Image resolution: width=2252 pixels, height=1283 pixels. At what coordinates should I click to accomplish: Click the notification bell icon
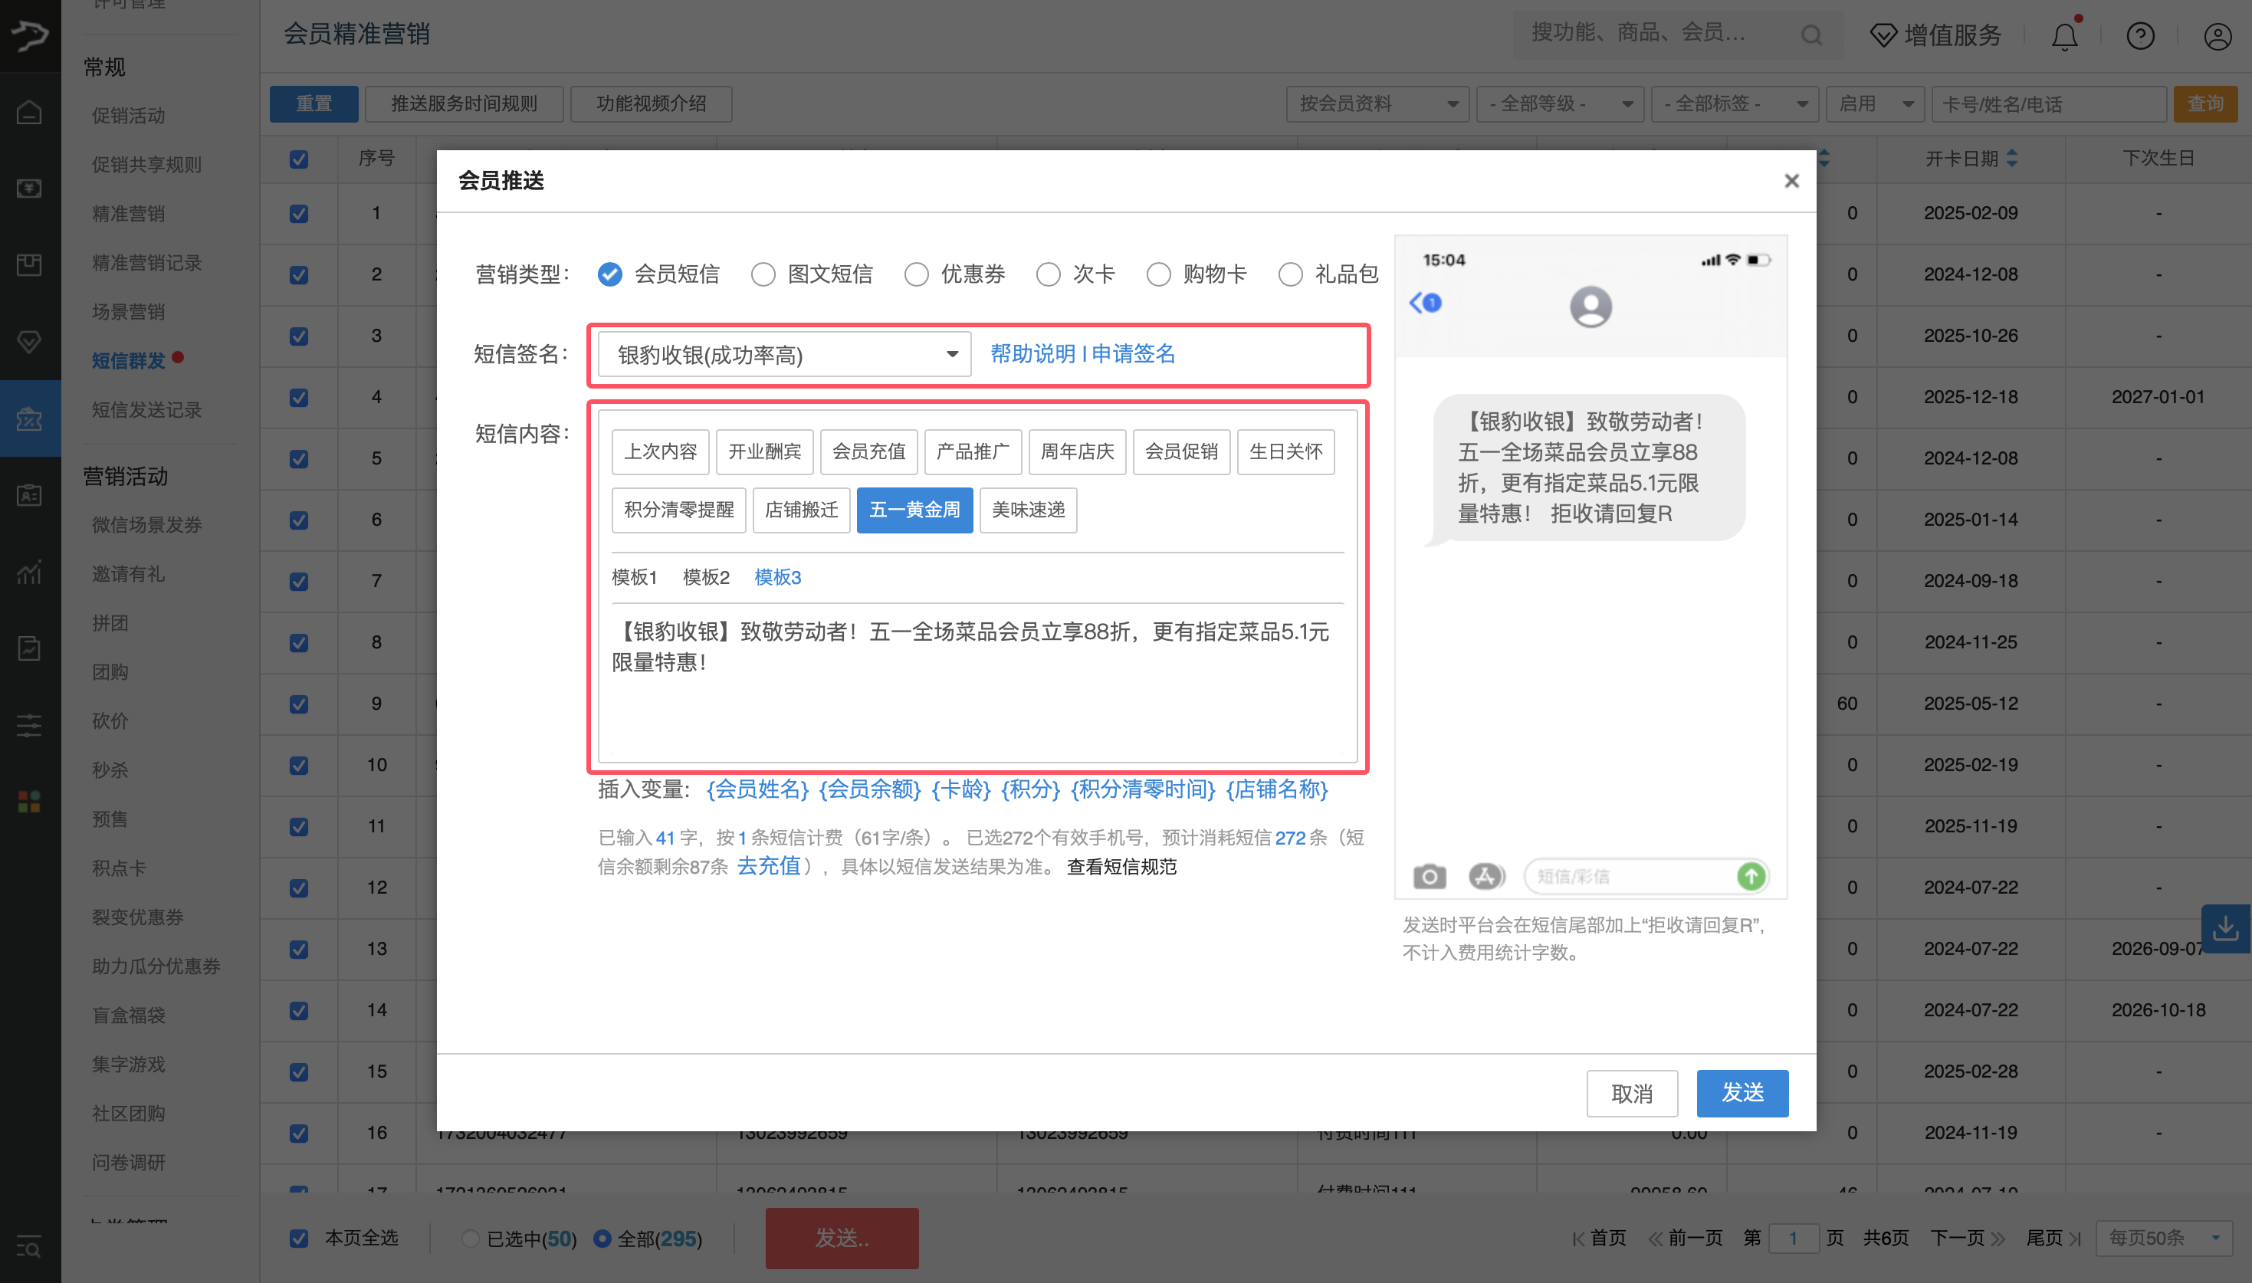coord(2064,36)
